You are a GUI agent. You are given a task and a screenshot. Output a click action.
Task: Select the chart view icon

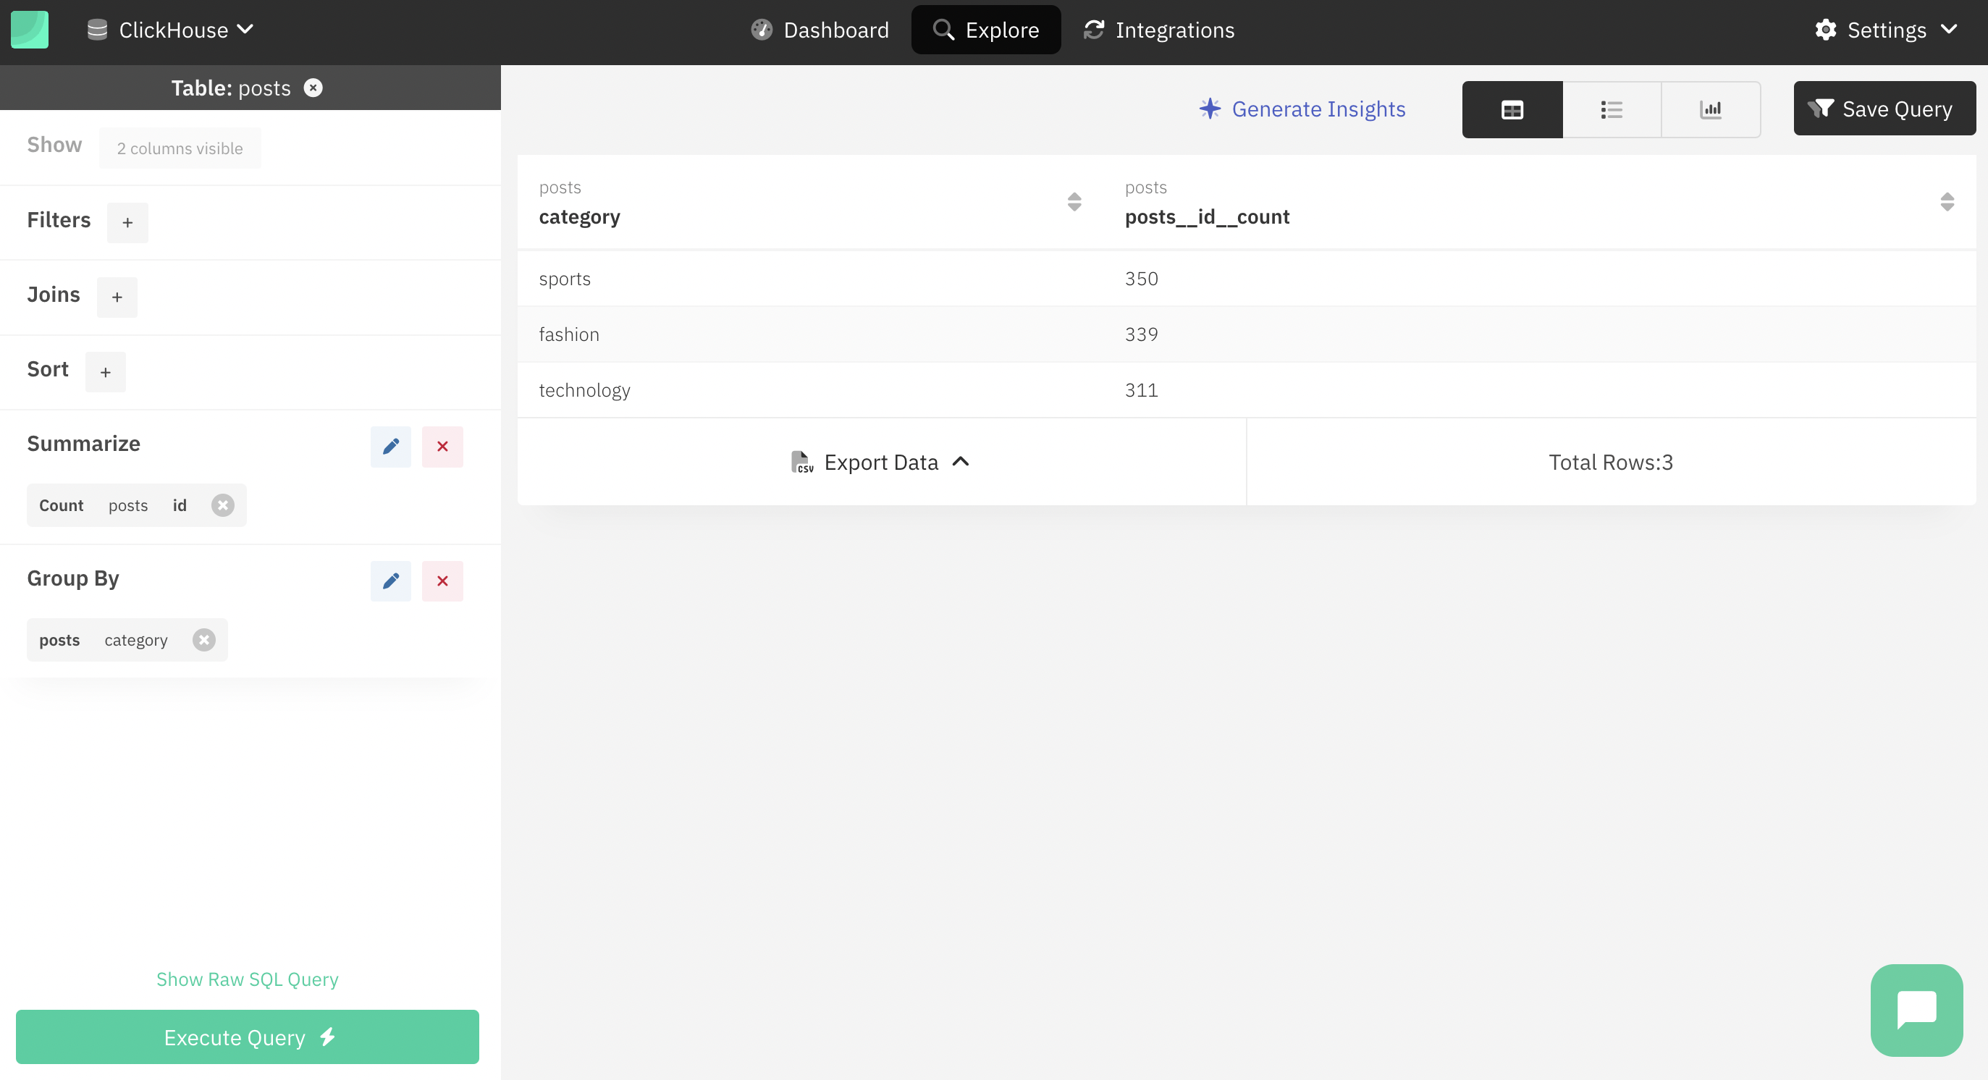(1710, 109)
